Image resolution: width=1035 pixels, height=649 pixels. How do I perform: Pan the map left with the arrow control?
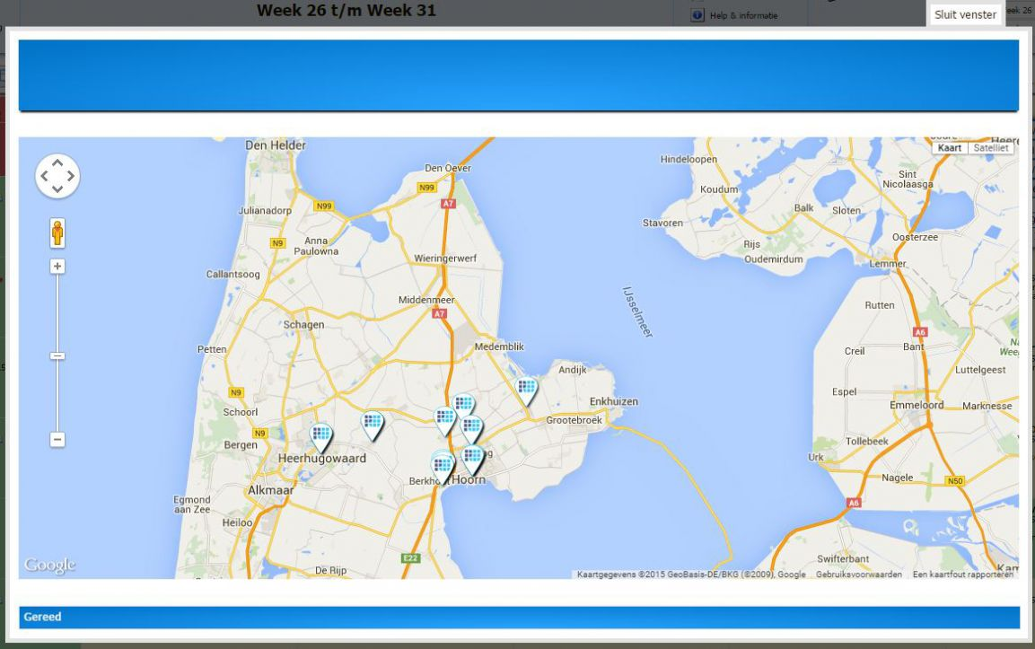click(x=44, y=176)
